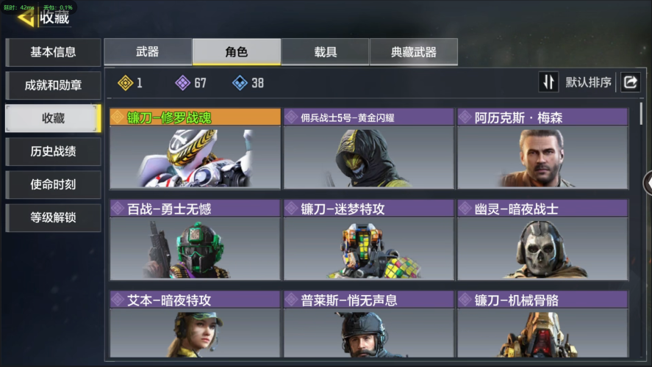The width and height of the screenshot is (652, 367).
Task: Select the 幽灵-暗夜战士 skull mask character
Action: (542, 240)
